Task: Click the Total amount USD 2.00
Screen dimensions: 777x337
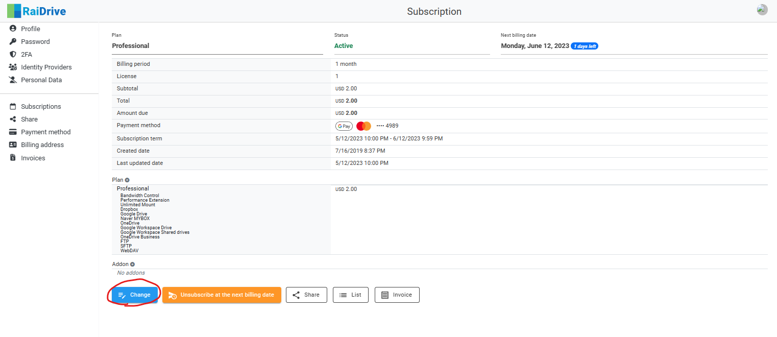Action: point(346,101)
